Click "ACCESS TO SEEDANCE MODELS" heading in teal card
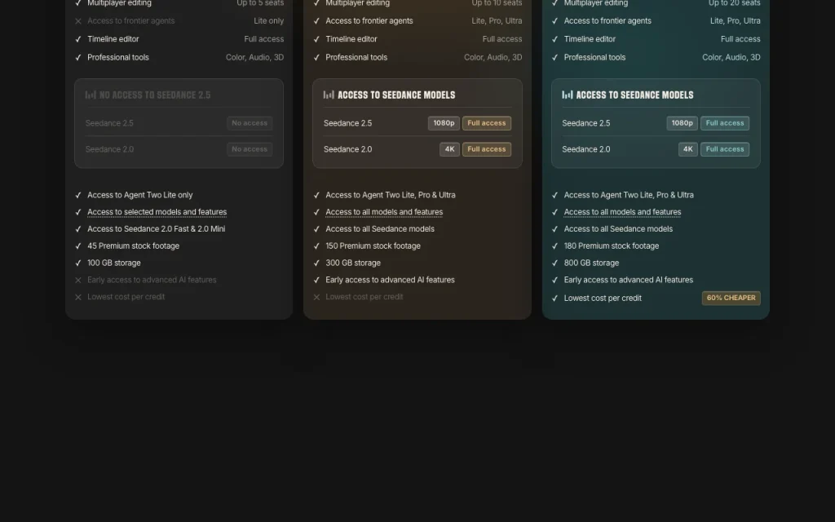835x522 pixels. pos(634,95)
